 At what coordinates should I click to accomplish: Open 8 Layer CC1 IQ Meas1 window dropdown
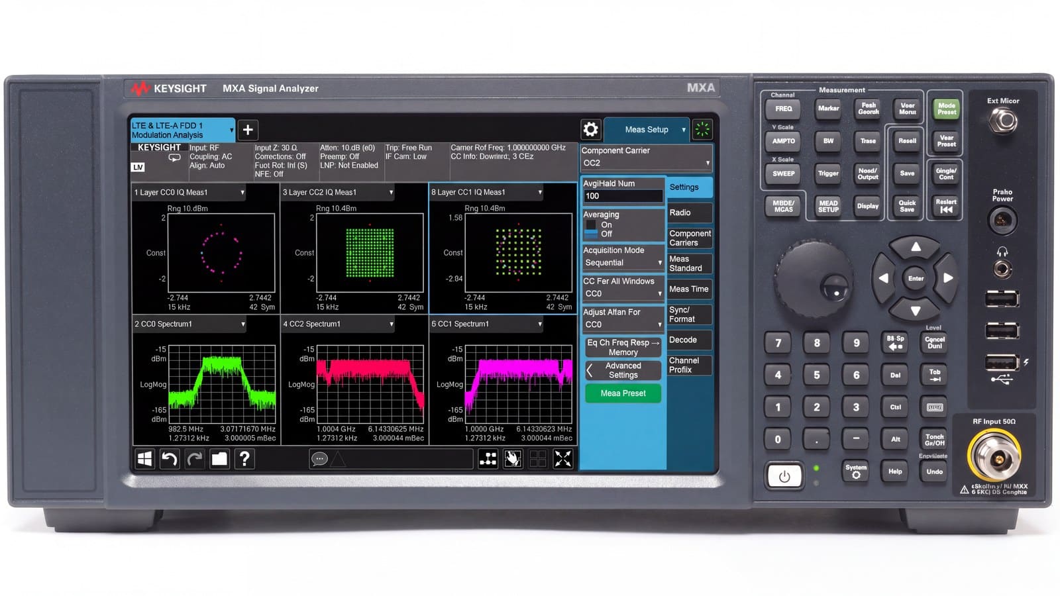487,192
